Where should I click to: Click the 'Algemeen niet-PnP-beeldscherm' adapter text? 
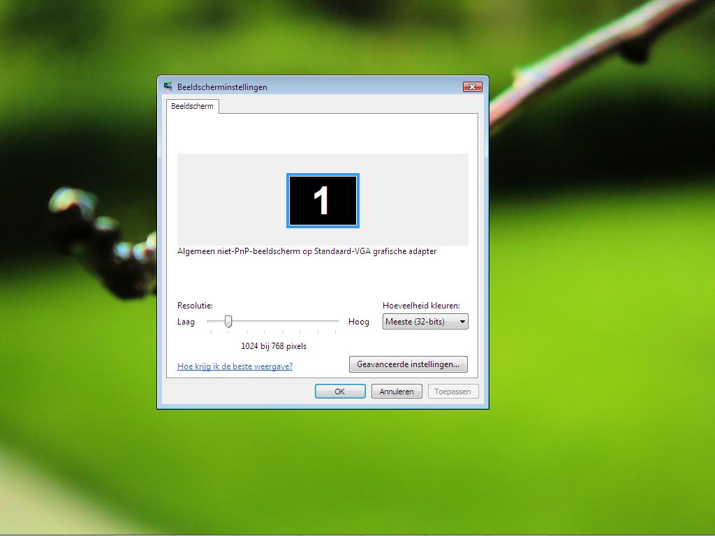click(x=307, y=251)
